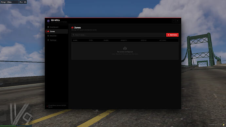The image size is (226, 127).
Task: Click the server name footer in sidebar
Action: [x=57, y=106]
